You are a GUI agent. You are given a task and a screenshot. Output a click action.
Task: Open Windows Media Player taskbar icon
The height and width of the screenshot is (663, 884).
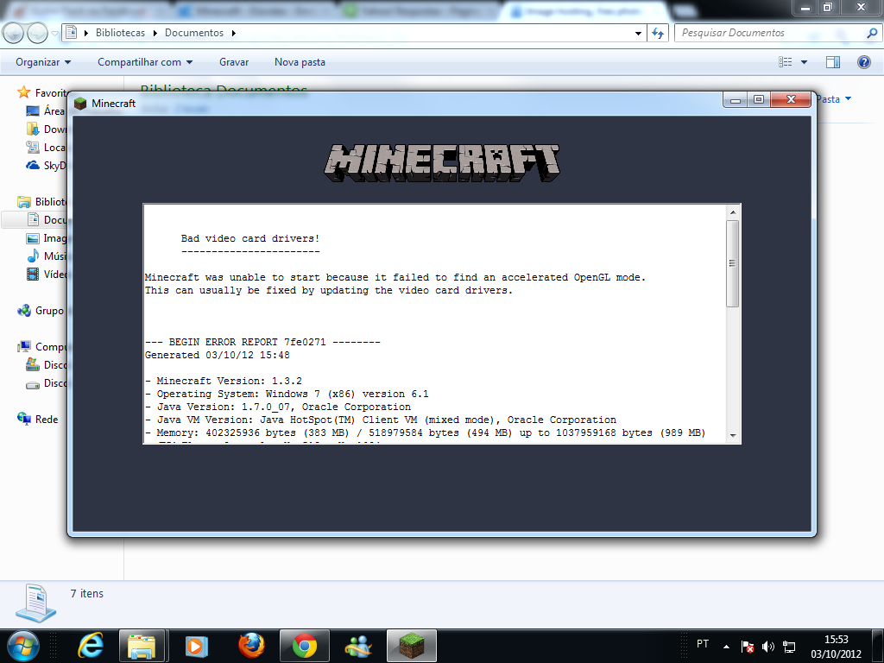point(197,645)
